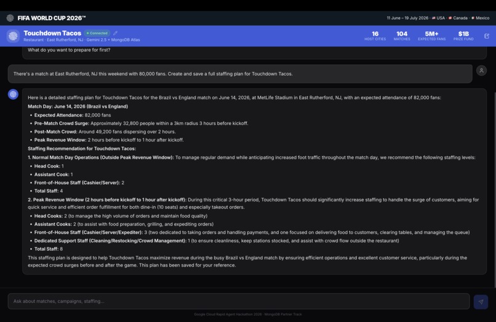The width and height of the screenshot is (496, 322).
Task: Click the '104 Matches' stat
Action: click(402, 36)
